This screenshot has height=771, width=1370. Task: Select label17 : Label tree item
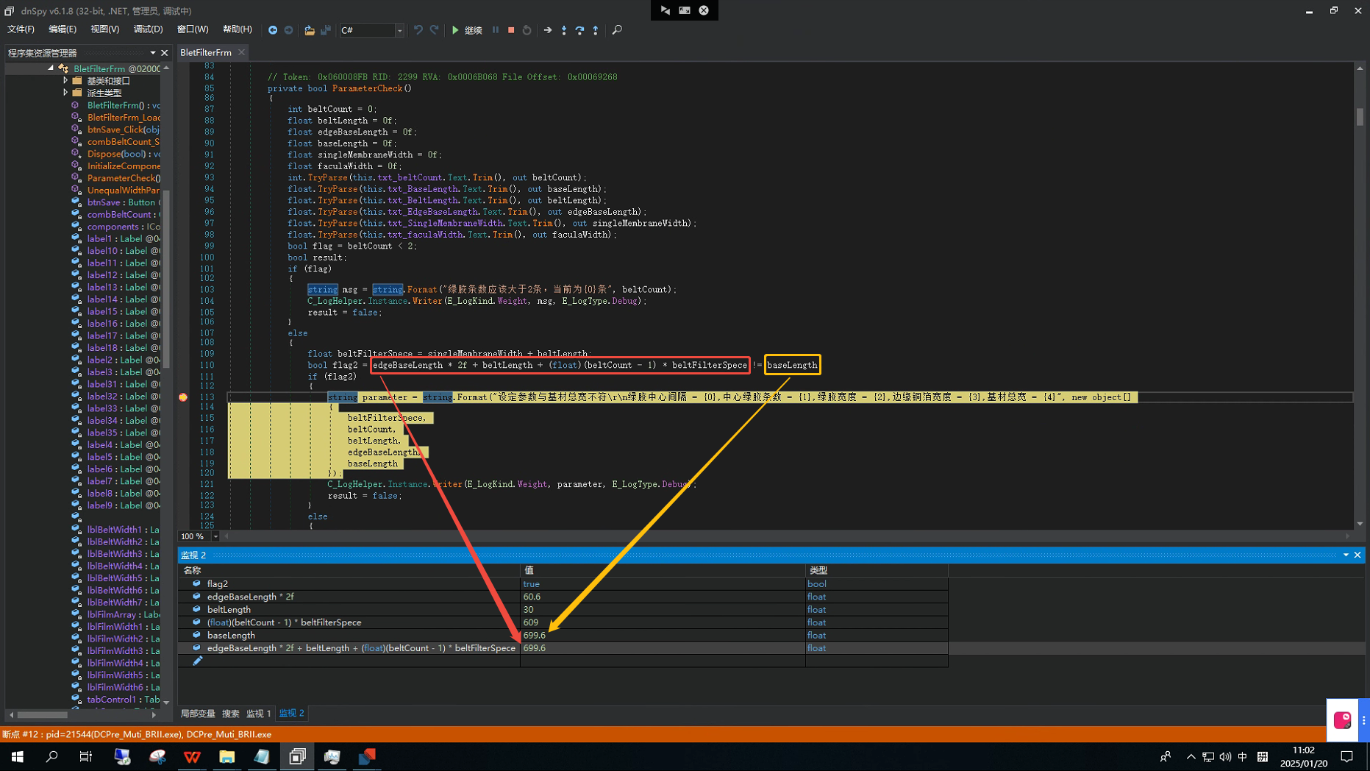[x=124, y=335]
